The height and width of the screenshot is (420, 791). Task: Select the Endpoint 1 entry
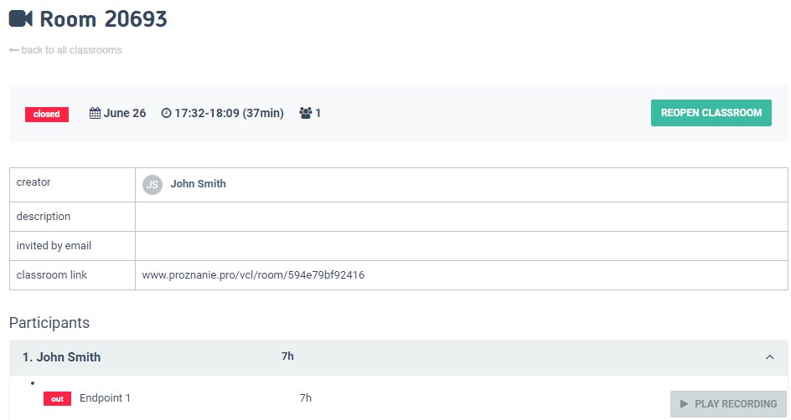[x=105, y=398]
